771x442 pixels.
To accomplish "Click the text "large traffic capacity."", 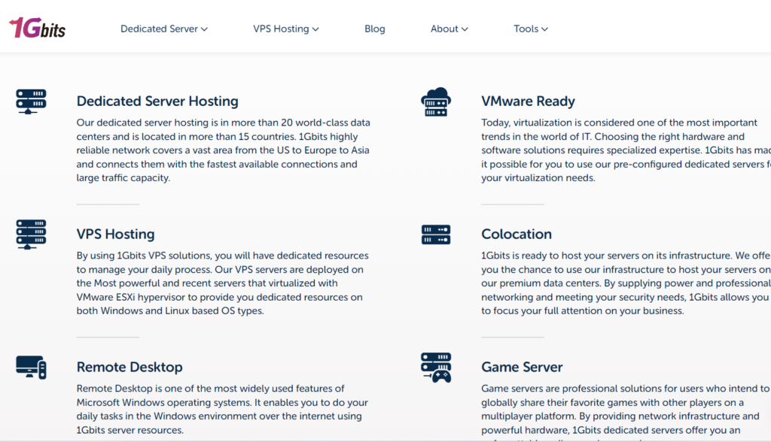I will coord(123,178).
